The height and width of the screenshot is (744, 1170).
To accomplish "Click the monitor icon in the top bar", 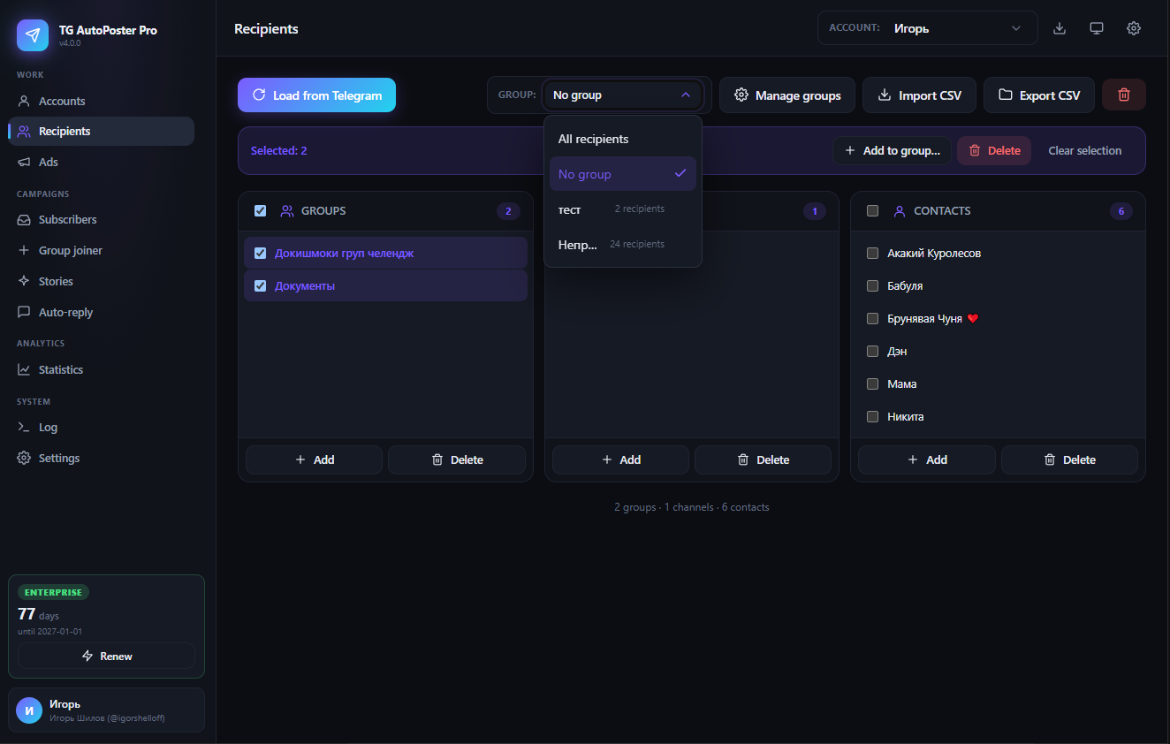I will pos(1097,28).
